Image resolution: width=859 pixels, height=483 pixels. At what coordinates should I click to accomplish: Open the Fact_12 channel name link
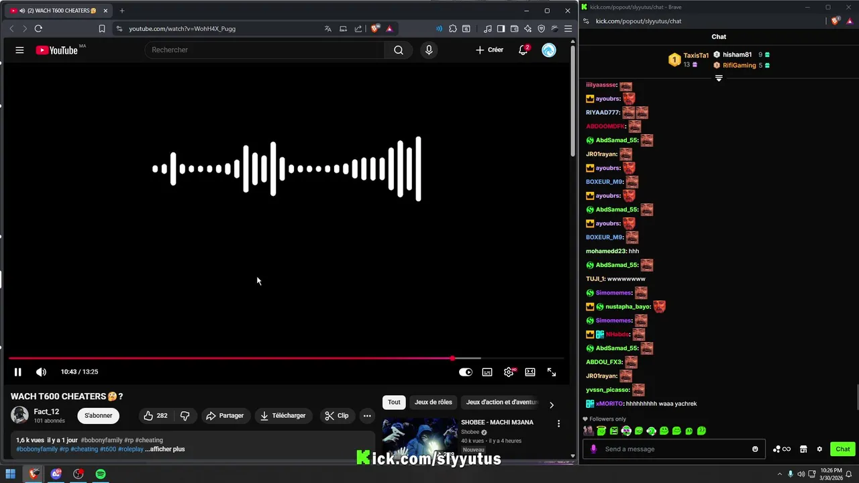46,412
